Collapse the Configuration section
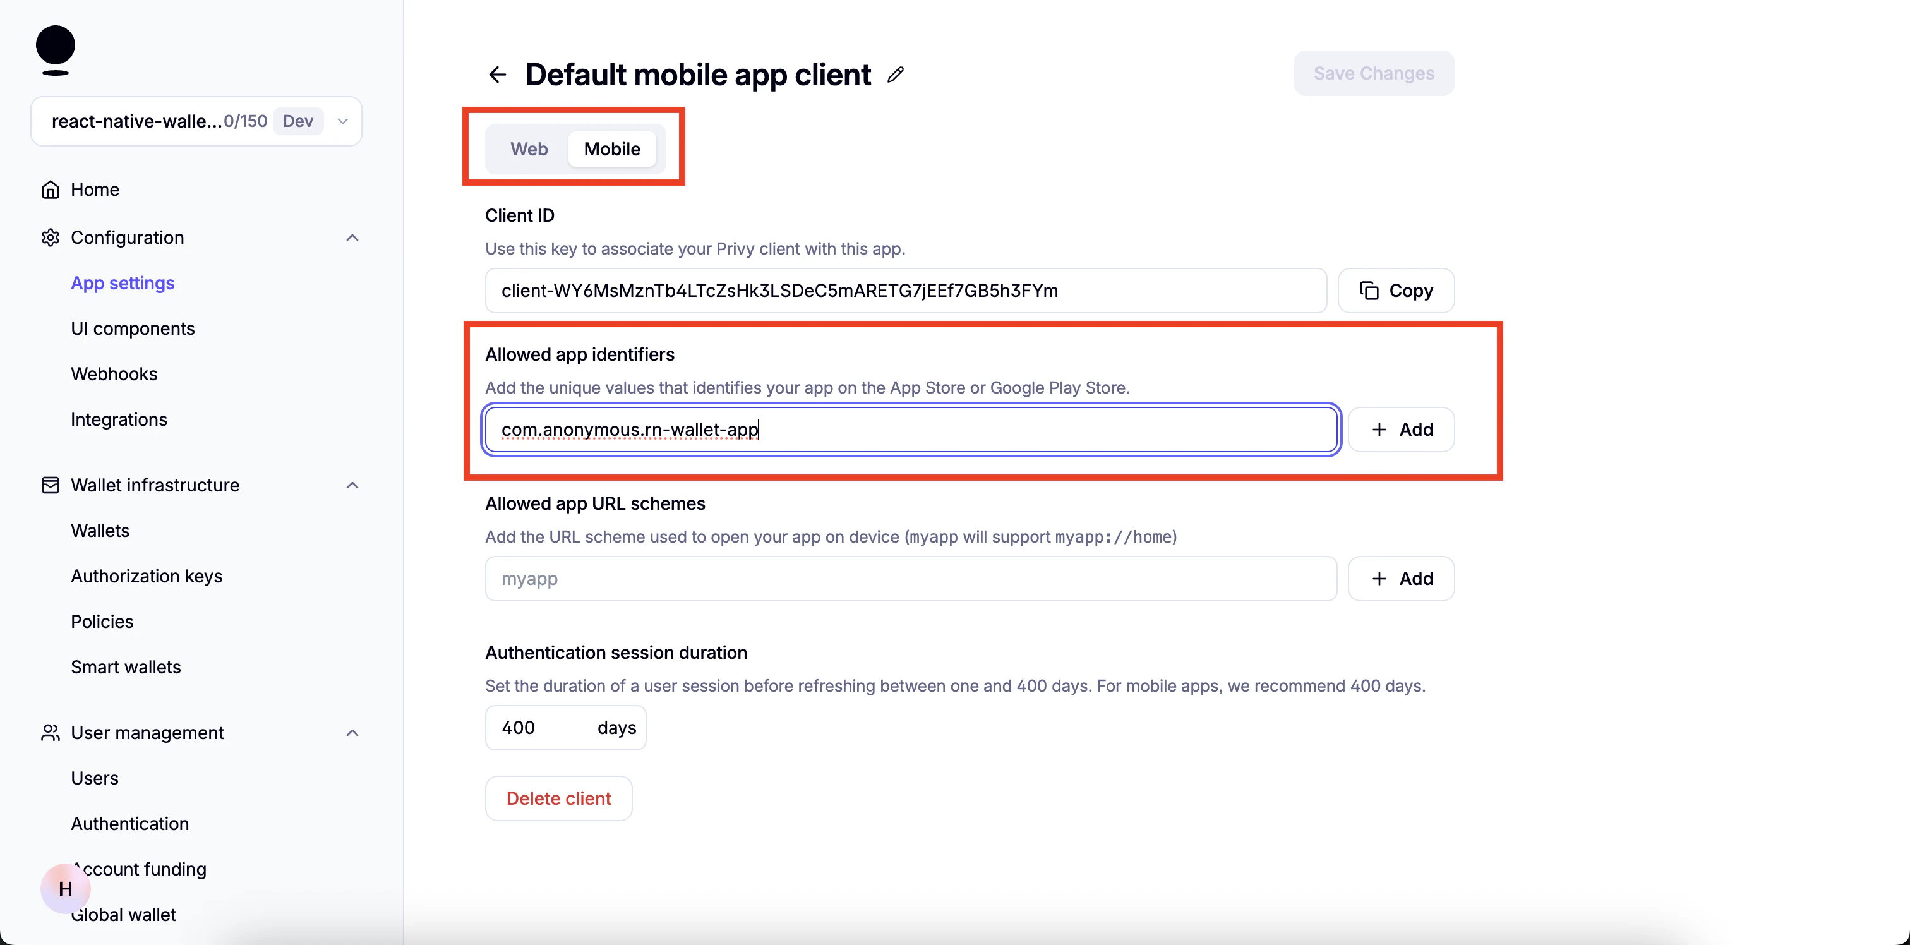 pyautogui.click(x=352, y=238)
